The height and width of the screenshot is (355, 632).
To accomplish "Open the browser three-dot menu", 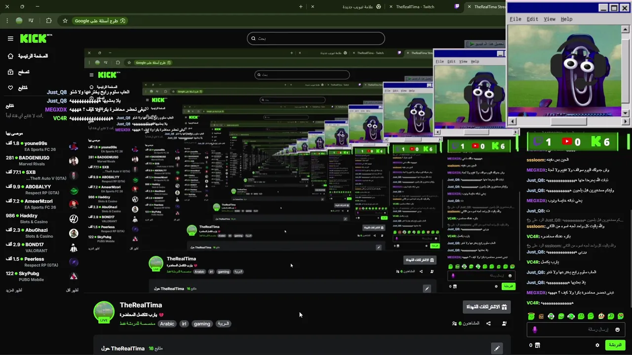I will pos(7,21).
